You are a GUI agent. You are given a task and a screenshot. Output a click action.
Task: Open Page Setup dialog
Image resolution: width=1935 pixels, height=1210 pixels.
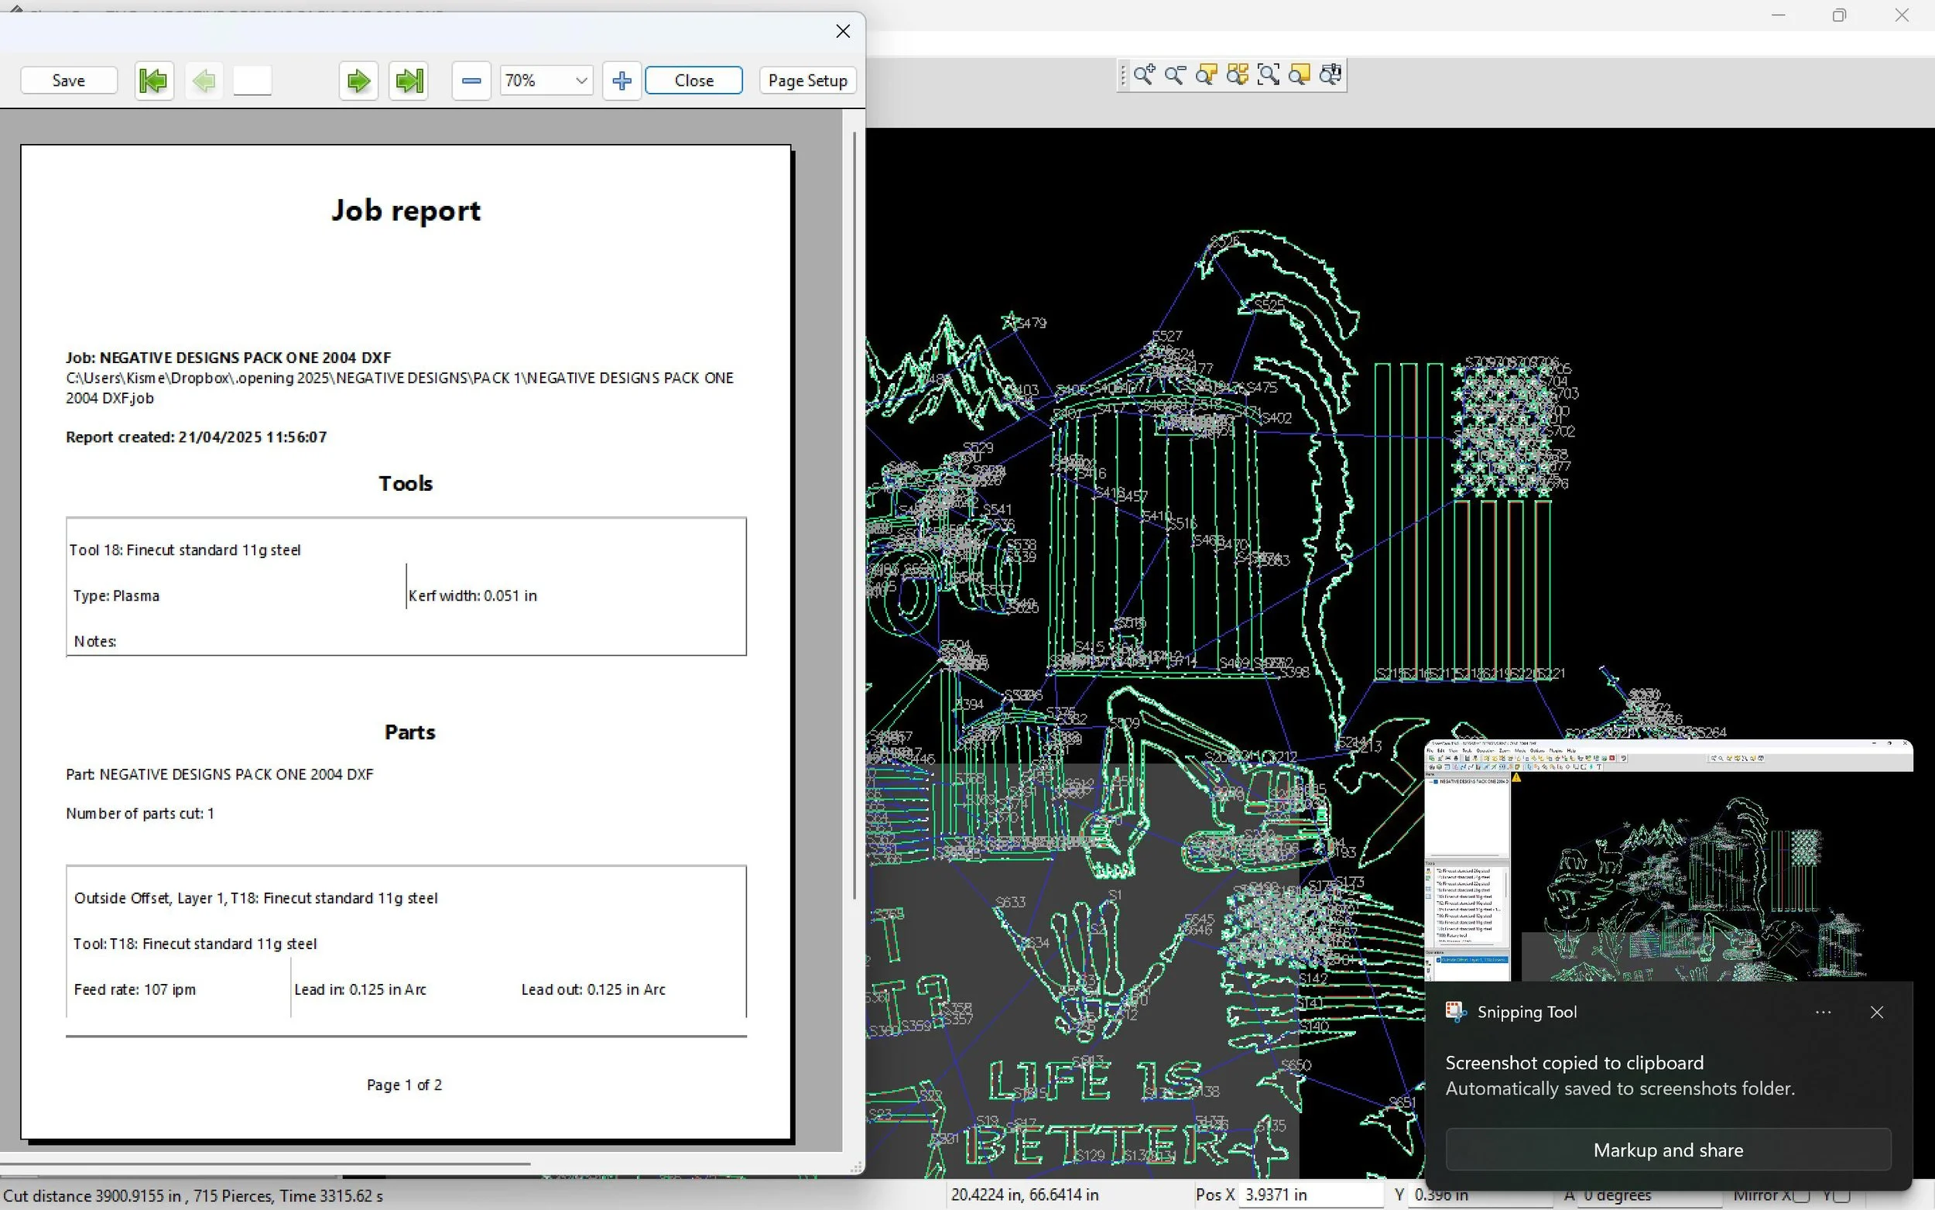pyautogui.click(x=807, y=81)
